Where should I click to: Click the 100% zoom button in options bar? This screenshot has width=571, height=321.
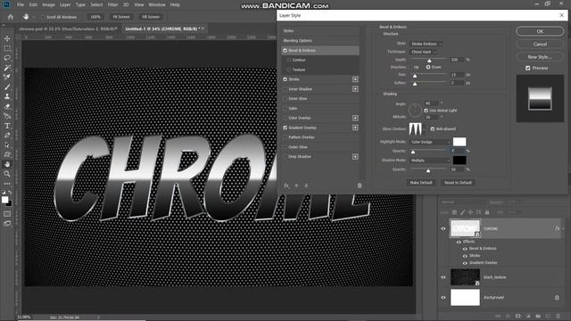coord(95,17)
